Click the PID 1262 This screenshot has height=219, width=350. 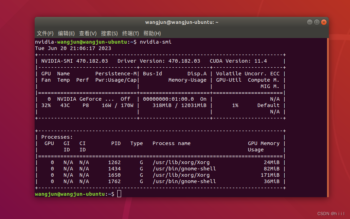(x=114, y=162)
